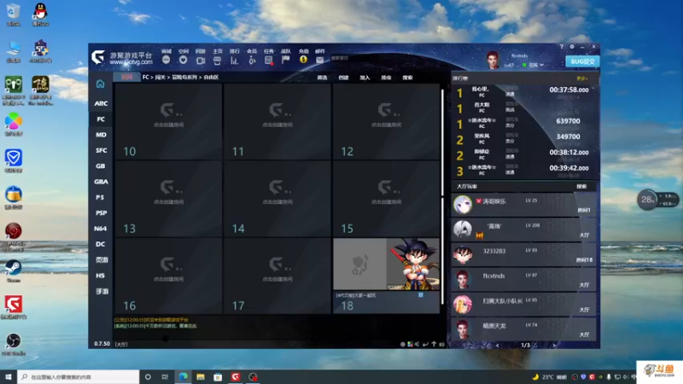Toggle the speaker icon in chat toolbar
The image size is (683, 384).
(x=417, y=344)
